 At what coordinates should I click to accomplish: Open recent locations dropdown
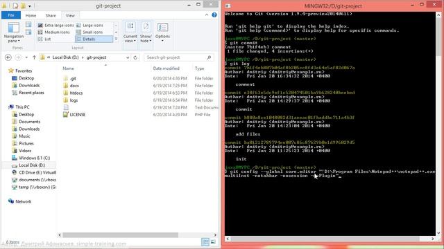(x=26, y=57)
